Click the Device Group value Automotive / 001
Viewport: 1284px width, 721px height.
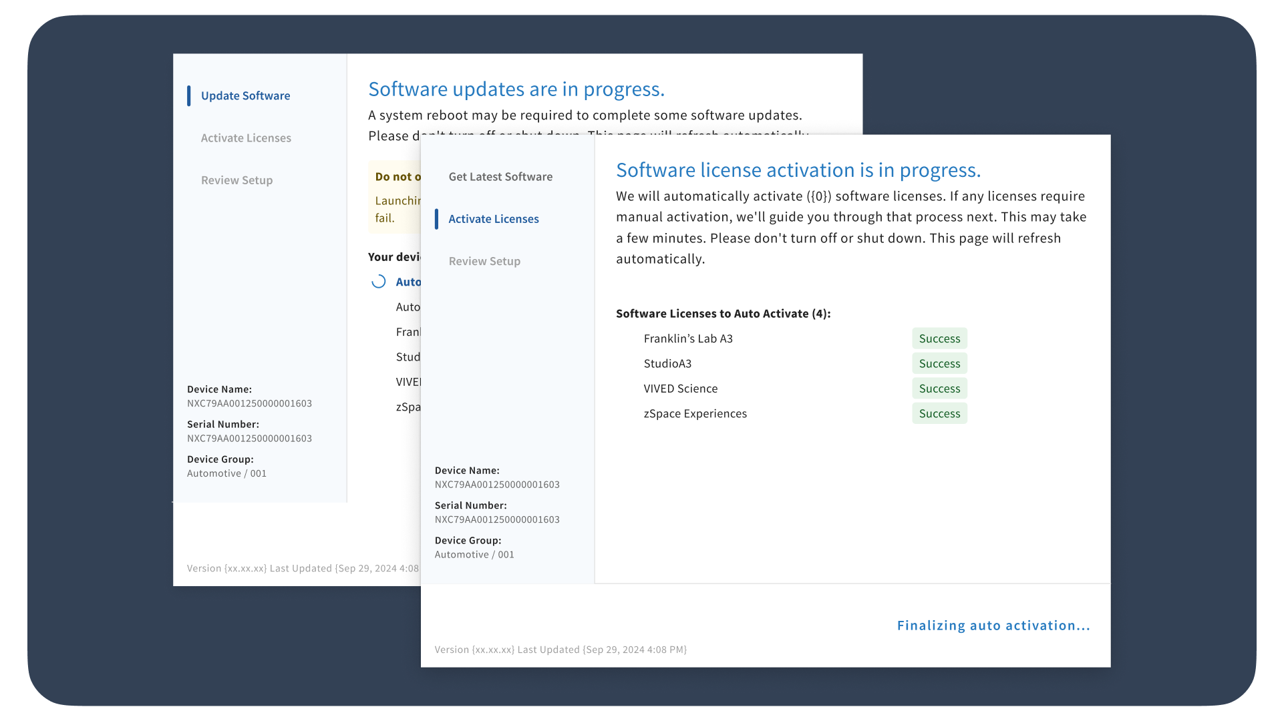(474, 554)
